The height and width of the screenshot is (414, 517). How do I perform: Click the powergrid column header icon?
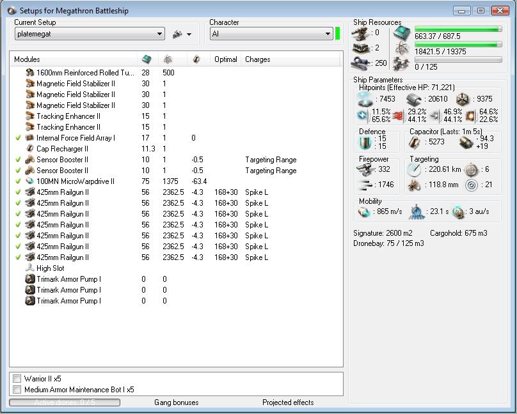(168, 59)
